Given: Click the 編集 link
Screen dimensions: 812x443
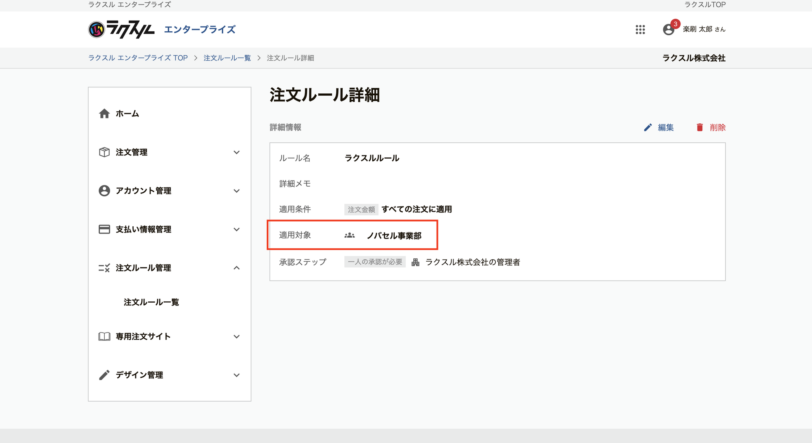Looking at the screenshot, I should pyautogui.click(x=666, y=127).
